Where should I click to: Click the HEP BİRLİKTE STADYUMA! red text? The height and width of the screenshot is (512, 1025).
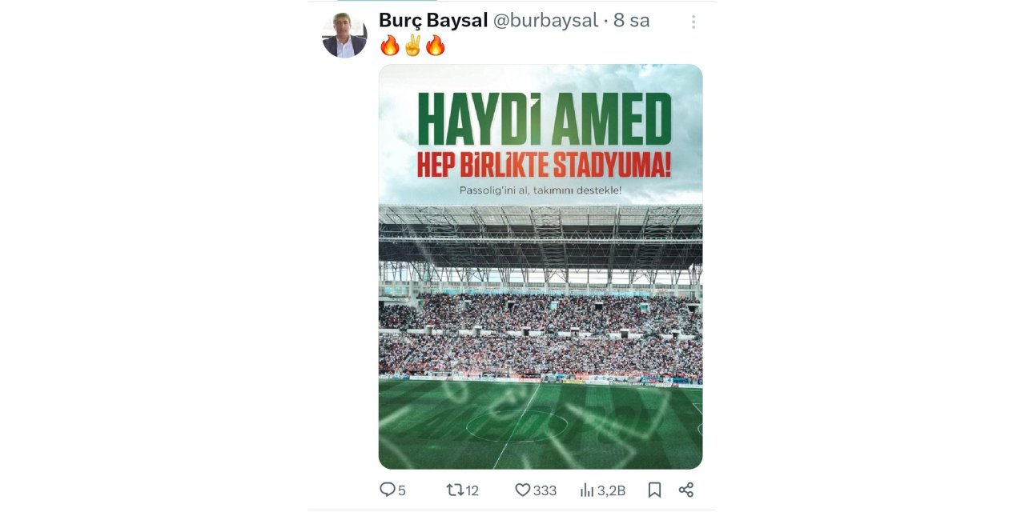click(545, 164)
